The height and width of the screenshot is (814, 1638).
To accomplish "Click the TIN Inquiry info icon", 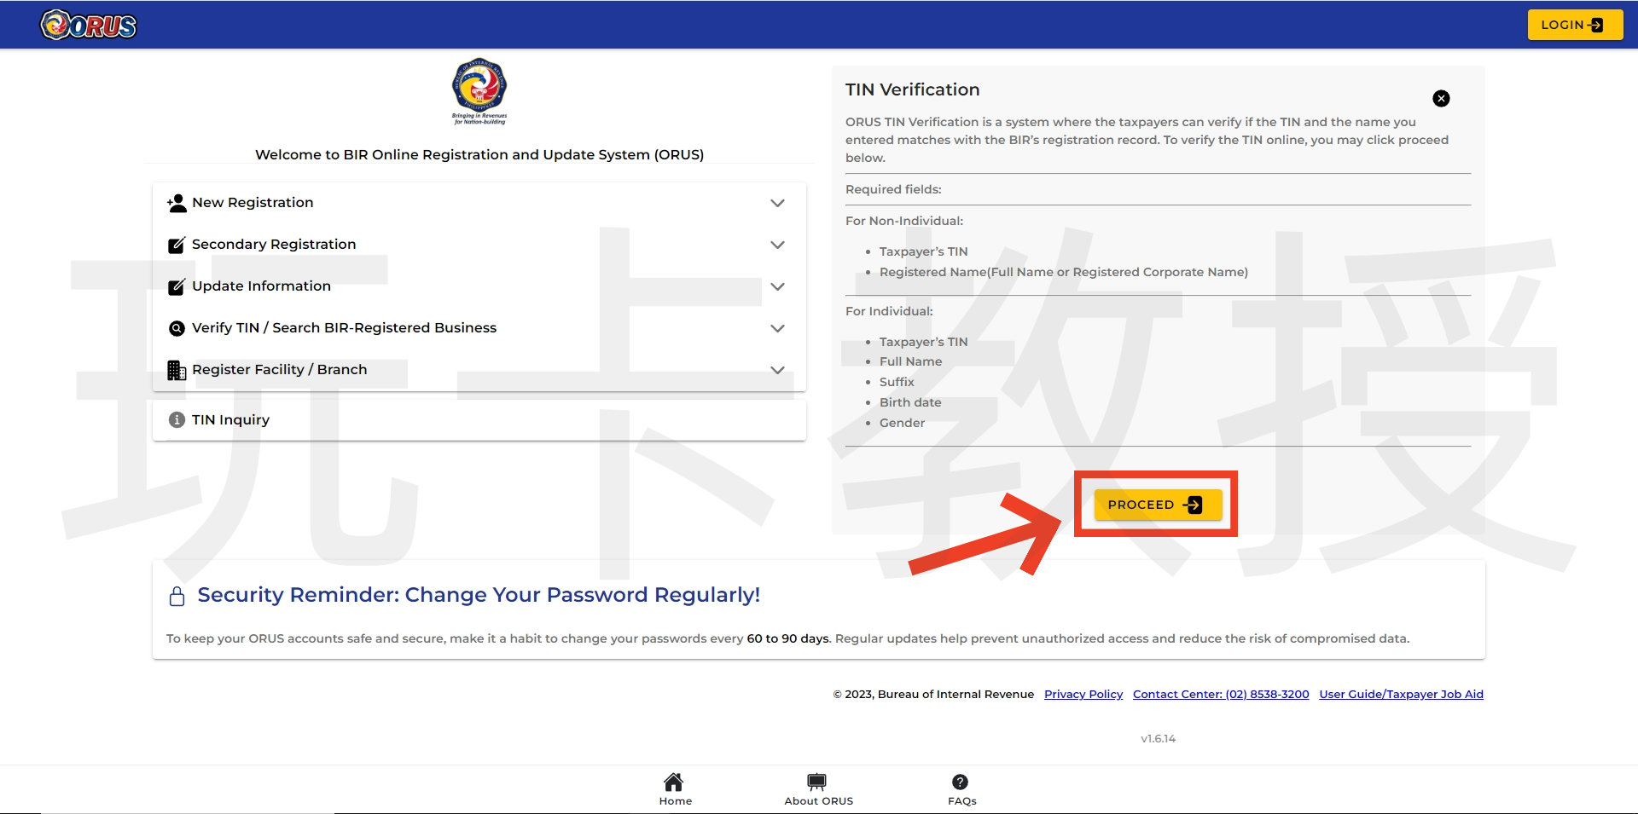I will (177, 419).
